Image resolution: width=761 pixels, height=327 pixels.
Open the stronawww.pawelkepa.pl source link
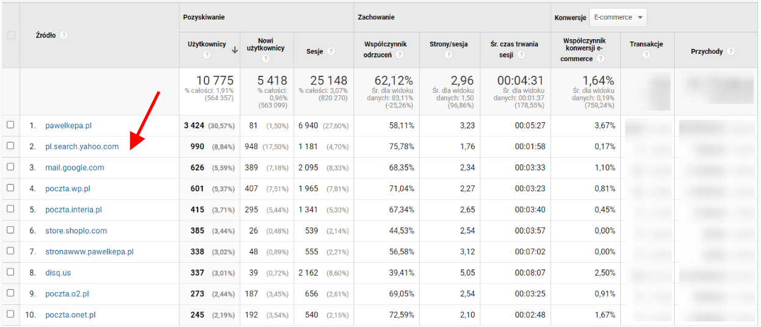coord(89,252)
